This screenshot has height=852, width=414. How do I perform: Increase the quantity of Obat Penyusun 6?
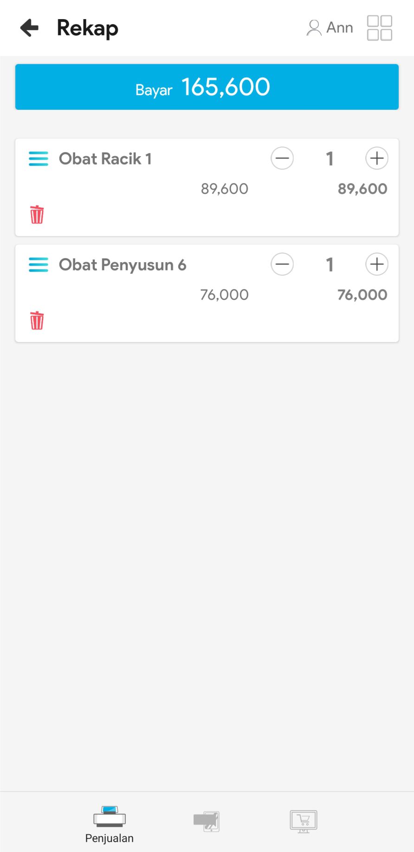coord(376,264)
